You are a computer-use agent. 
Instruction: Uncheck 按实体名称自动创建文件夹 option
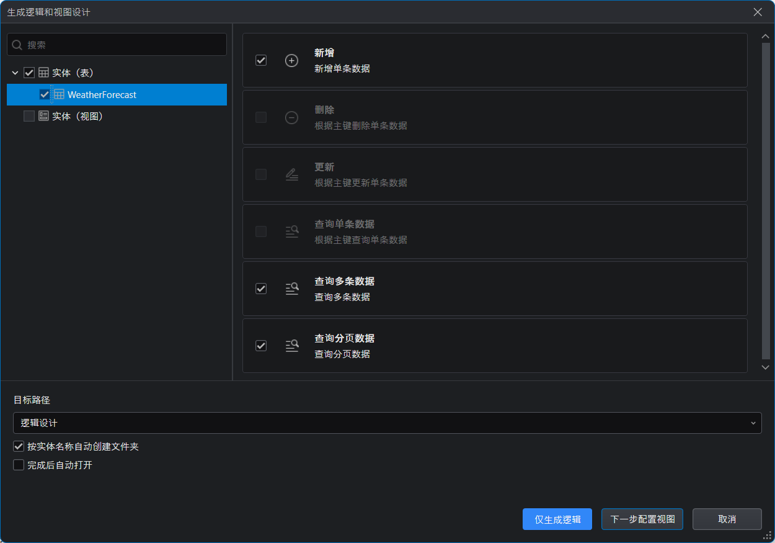pos(19,446)
